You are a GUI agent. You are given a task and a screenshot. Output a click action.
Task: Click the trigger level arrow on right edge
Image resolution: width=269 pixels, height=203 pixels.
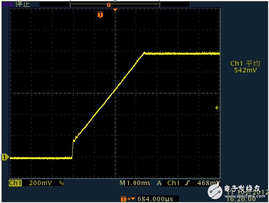click(x=217, y=108)
